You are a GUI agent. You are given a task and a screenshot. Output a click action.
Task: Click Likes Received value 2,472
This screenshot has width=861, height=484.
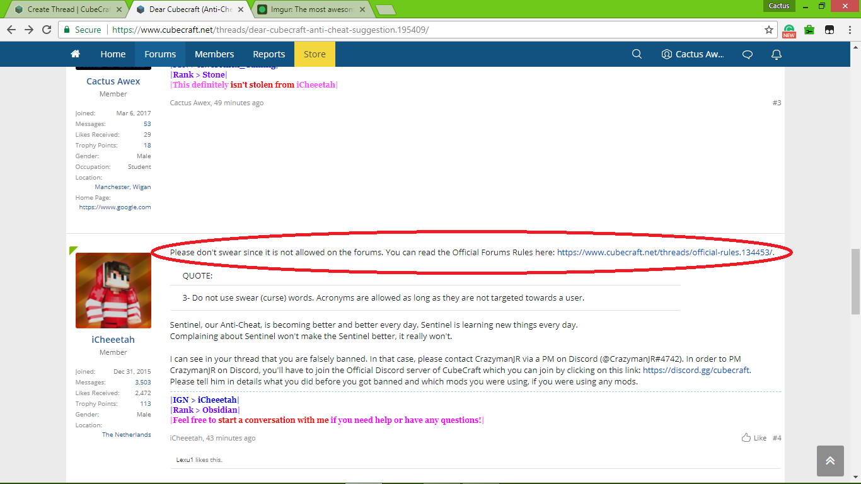pyautogui.click(x=143, y=393)
